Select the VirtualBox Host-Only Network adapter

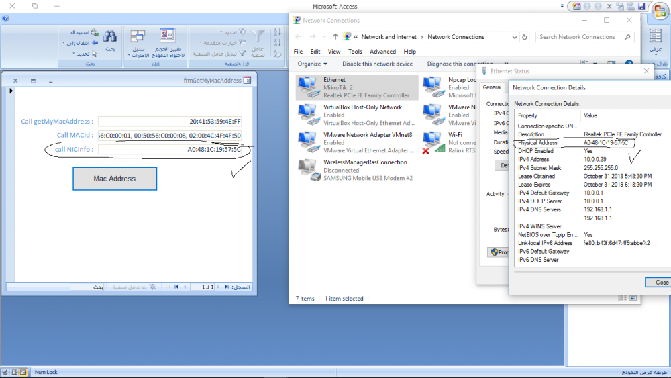[357, 115]
